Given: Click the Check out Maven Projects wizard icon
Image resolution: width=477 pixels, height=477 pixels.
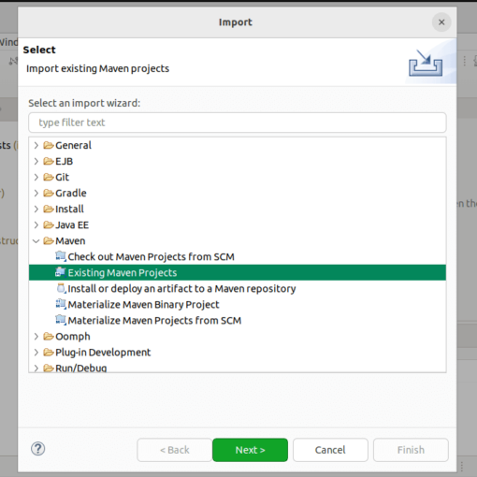Looking at the screenshot, I should (x=61, y=256).
